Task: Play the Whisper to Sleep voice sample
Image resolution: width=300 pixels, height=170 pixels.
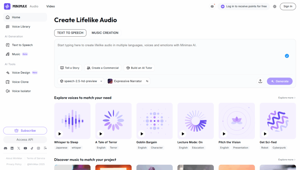Action: coord(60,134)
